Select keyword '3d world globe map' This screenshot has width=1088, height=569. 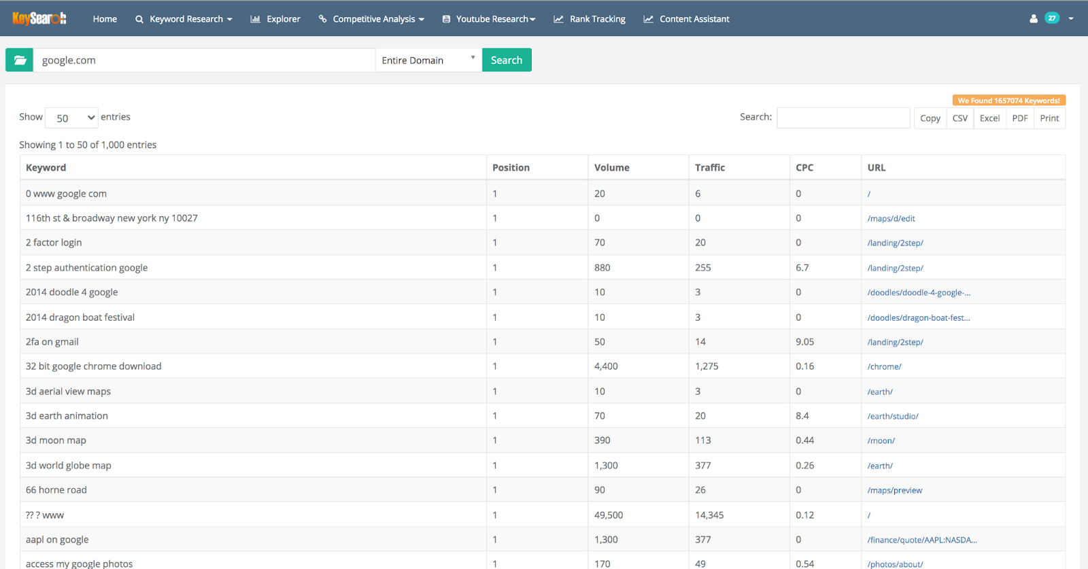point(68,466)
